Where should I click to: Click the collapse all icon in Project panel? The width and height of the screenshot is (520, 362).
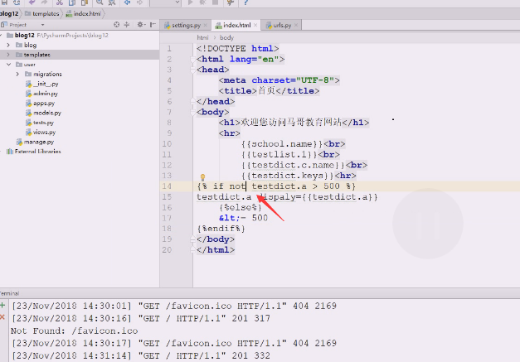[x=127, y=25]
